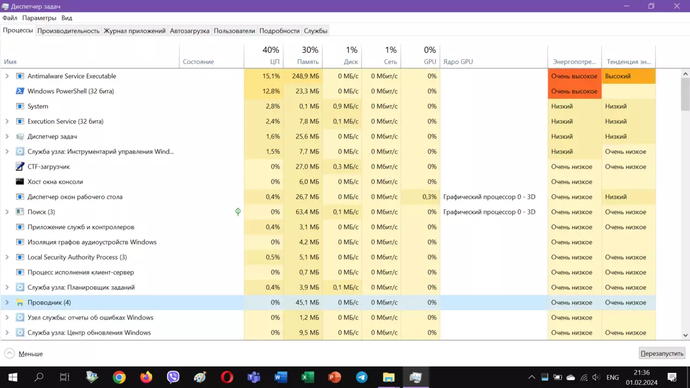Click the green leaf status icon for Поиск
690x388 pixels.
(238, 212)
